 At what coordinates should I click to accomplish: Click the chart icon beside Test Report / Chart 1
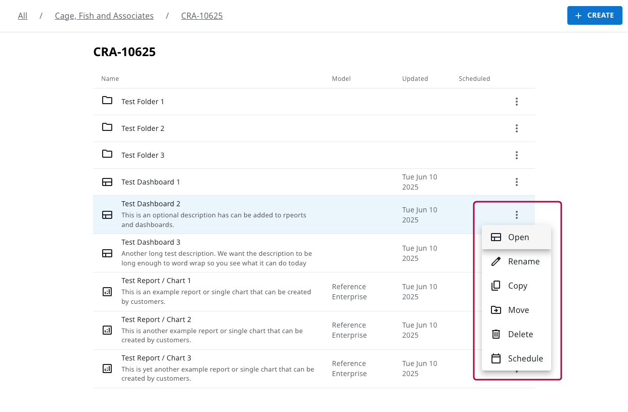(x=107, y=292)
